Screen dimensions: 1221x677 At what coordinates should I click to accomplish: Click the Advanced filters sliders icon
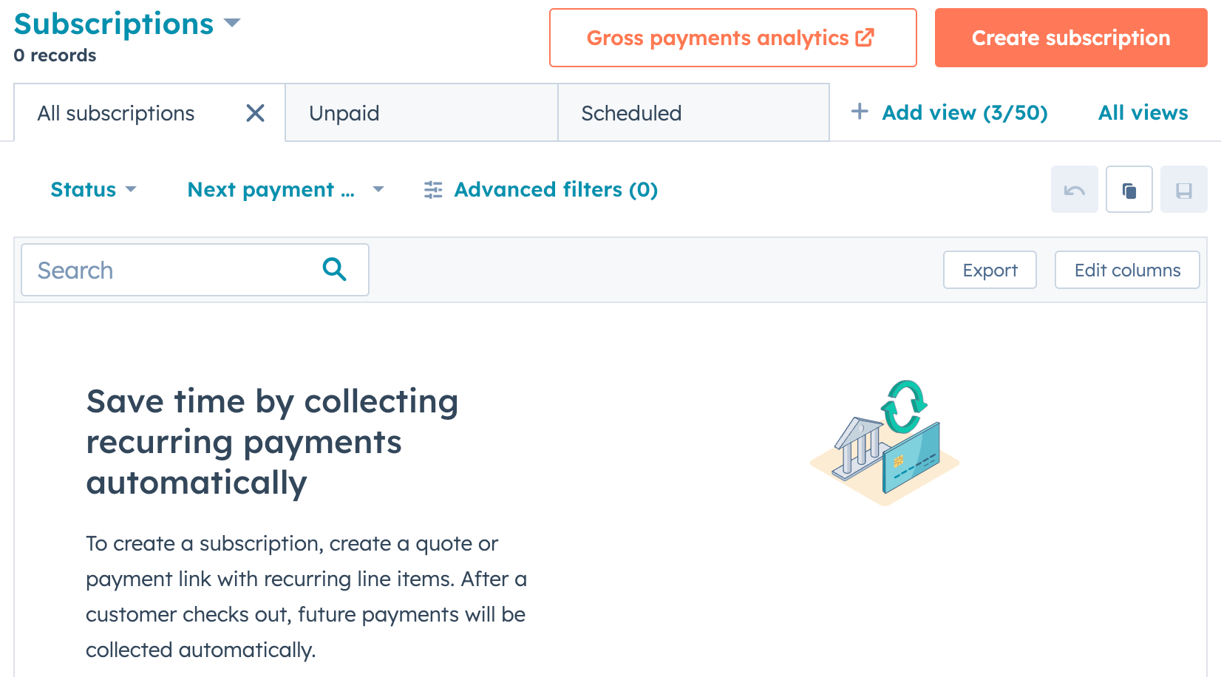pyautogui.click(x=433, y=190)
